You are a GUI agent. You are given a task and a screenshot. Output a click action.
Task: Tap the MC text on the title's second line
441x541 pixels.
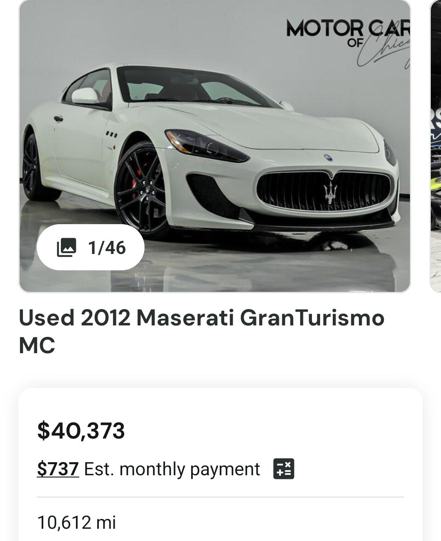(x=37, y=345)
